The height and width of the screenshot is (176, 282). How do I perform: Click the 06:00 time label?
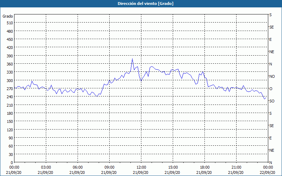click(78, 167)
